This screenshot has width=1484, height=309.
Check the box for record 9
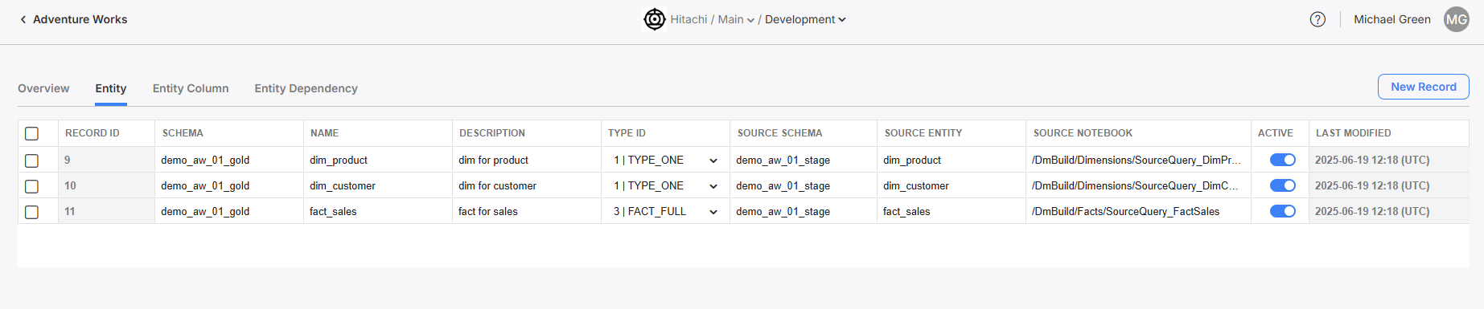32,161
